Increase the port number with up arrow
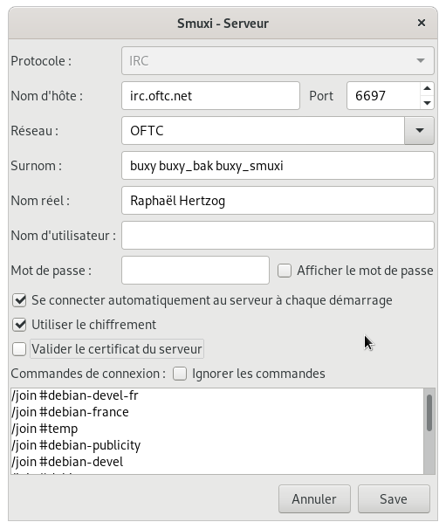Screen dimensions: 446x529 click(427, 88)
